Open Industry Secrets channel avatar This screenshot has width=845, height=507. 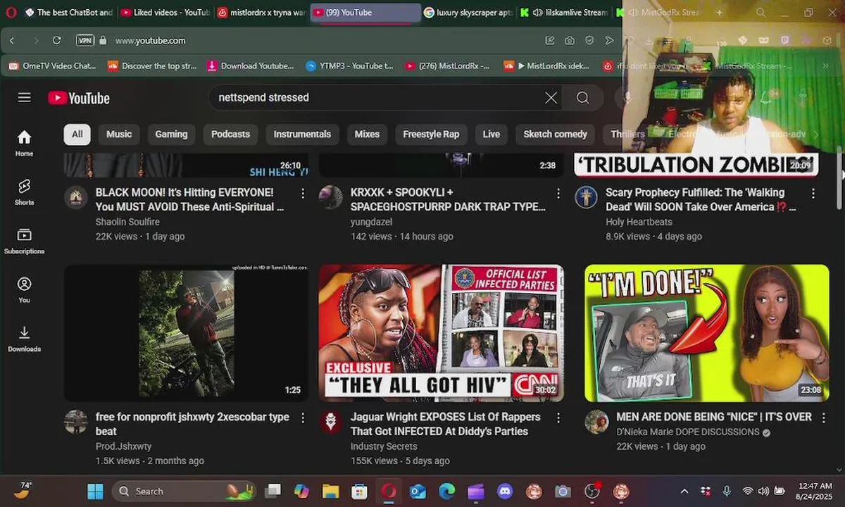point(331,423)
